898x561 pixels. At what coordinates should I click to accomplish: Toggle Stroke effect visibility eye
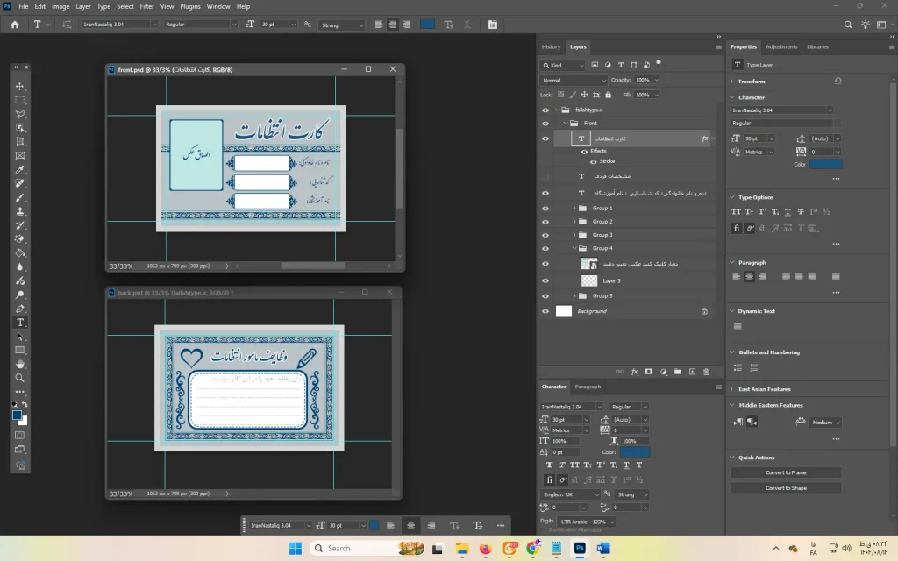594,161
